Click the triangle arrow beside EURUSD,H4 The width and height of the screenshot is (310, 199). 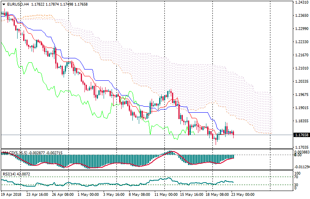coord(3,4)
